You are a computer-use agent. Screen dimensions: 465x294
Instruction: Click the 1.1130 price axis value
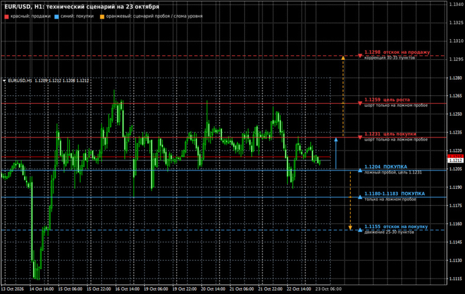point(456,260)
